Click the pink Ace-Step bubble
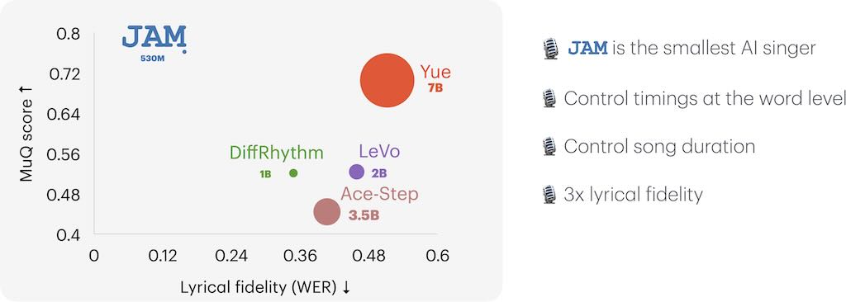Screen dimensions: 846x302 point(327,211)
